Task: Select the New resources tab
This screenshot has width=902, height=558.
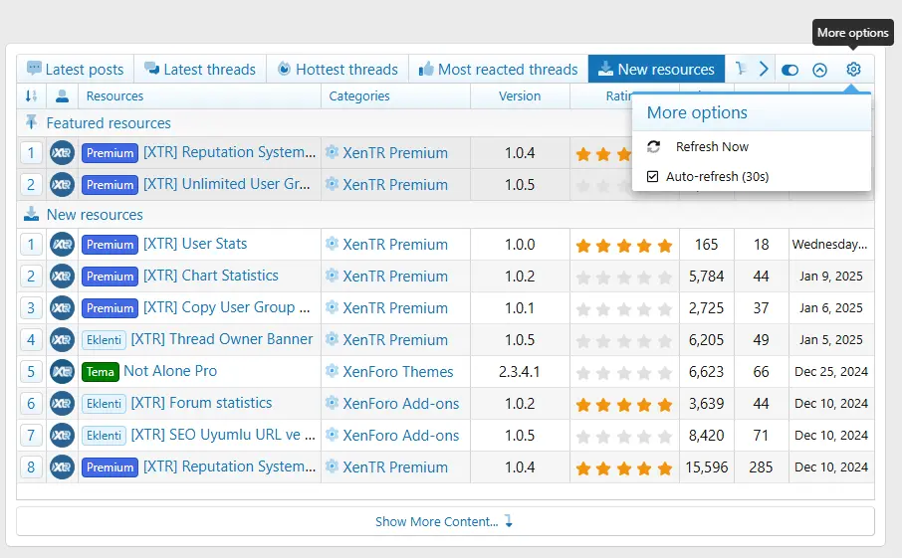Action: coord(656,70)
